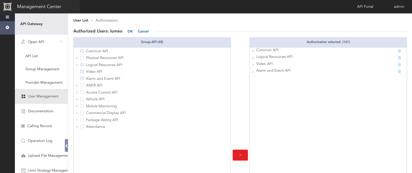Click the Documentation page icon
Screen dimensions: 412x173
click(23, 111)
